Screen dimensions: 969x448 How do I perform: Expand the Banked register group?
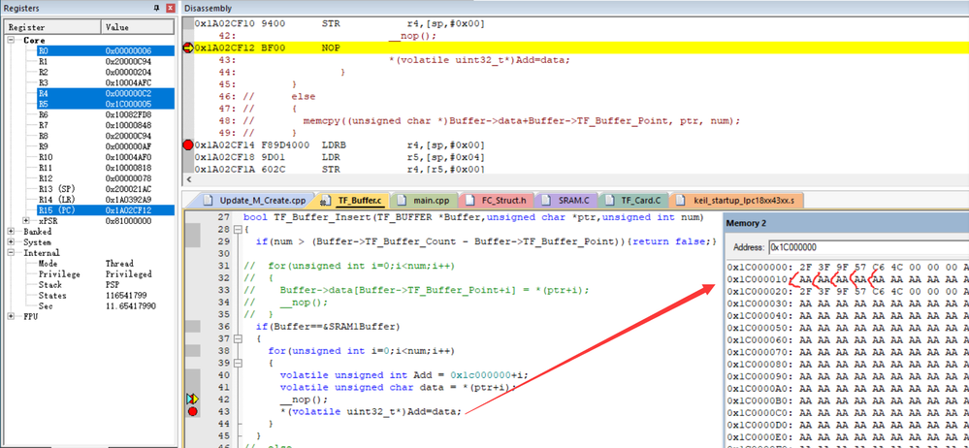(x=11, y=231)
